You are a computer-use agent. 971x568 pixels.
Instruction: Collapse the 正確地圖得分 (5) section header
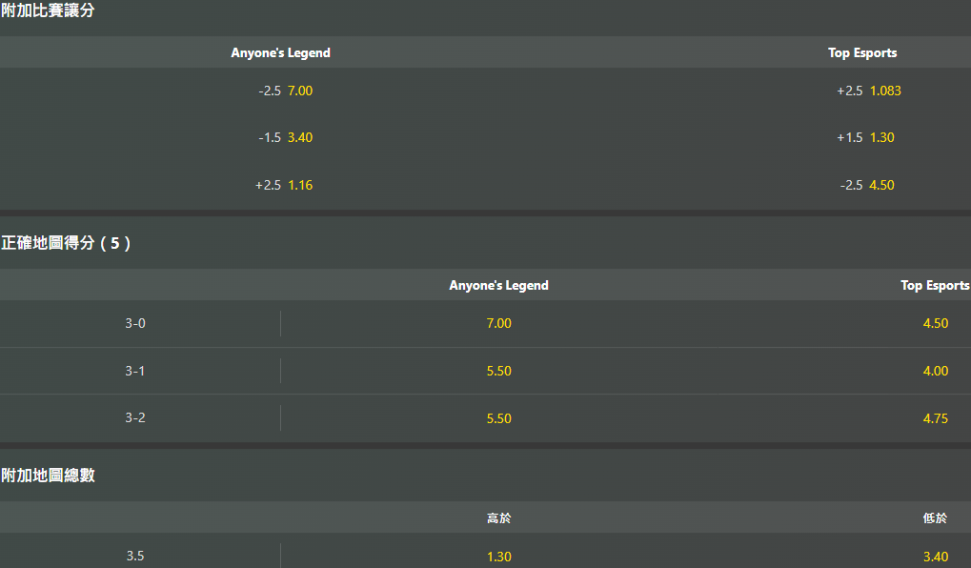[66, 243]
